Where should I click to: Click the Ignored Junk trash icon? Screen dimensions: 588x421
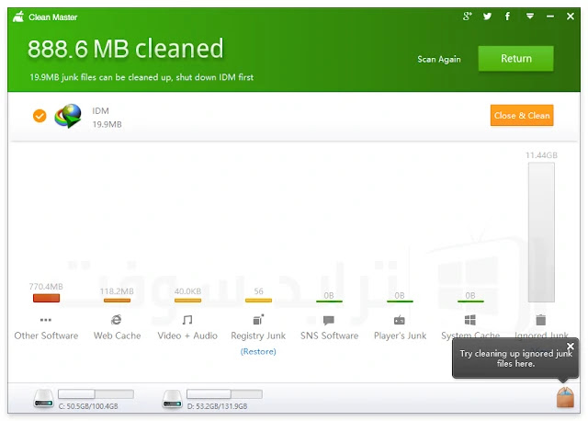541,320
